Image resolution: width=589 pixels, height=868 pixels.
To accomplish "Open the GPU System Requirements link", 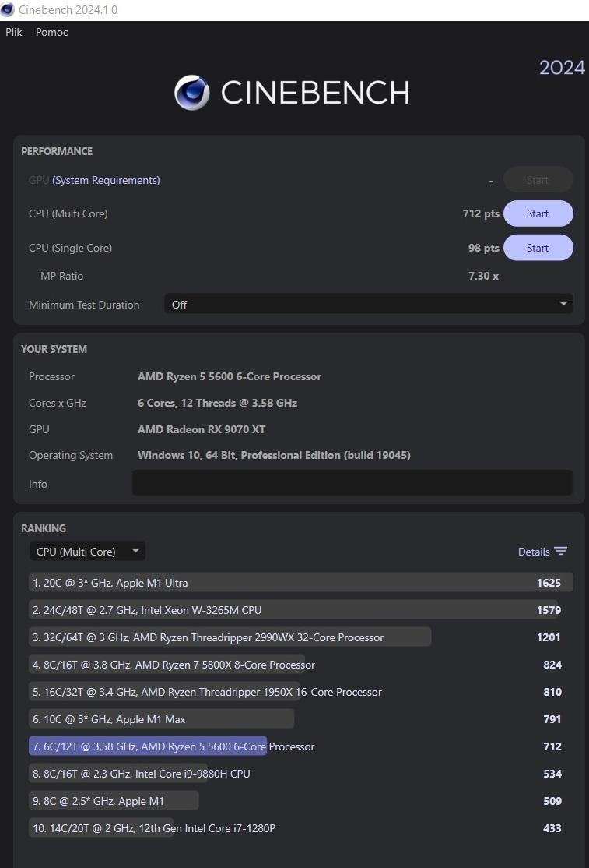I will pyautogui.click(x=106, y=180).
